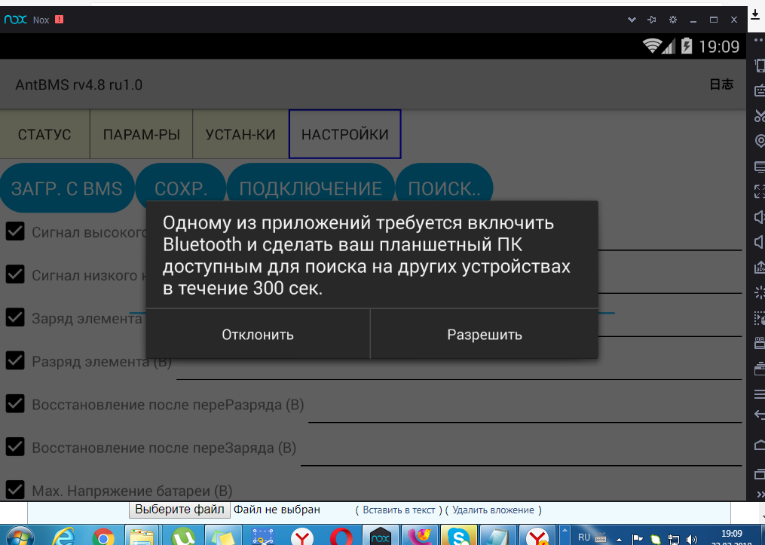Click the fullscreen icon in Nox sidebar
This screenshot has height=545, width=765.
click(x=759, y=191)
